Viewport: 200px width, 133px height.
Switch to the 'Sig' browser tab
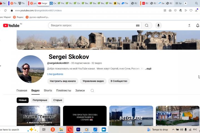click(117, 3)
